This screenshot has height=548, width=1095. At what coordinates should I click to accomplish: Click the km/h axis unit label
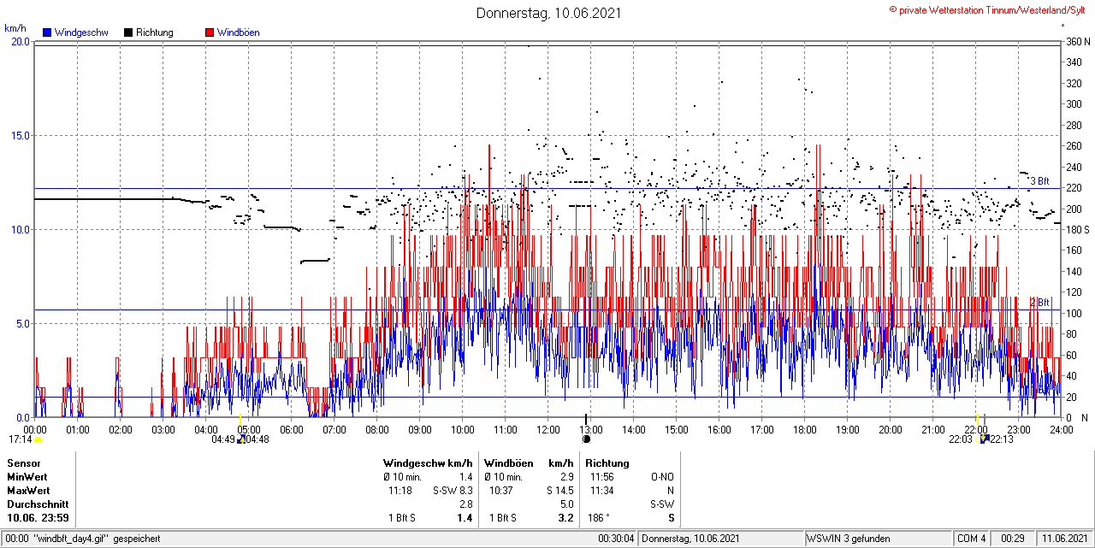15,28
